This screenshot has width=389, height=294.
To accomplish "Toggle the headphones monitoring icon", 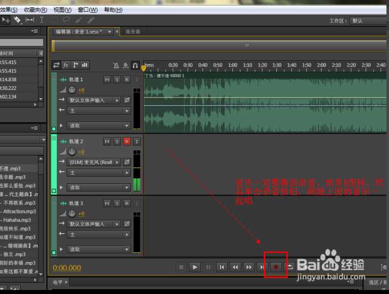I will [x=135, y=66].
